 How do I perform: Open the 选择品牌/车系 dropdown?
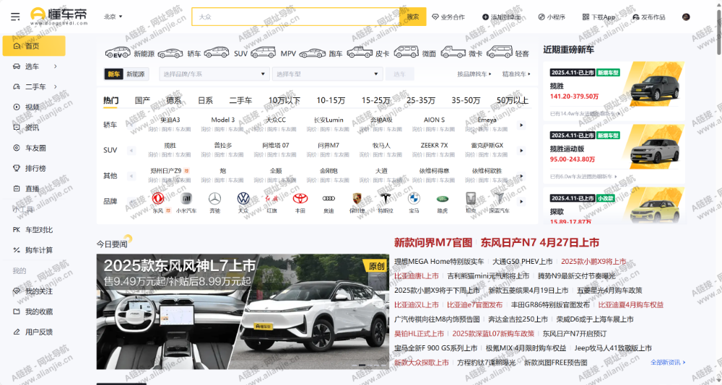pos(214,74)
